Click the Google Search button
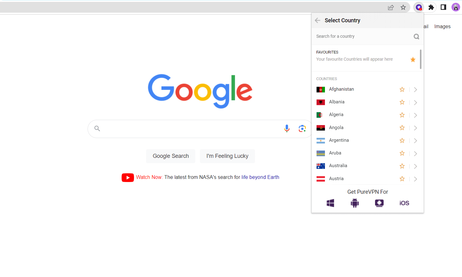 click(171, 156)
